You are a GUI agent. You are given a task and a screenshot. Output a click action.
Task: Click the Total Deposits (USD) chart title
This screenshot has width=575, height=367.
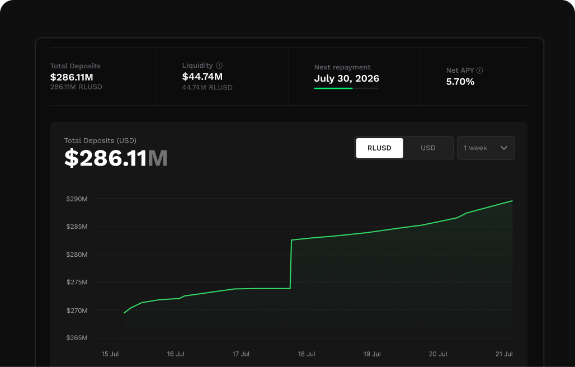click(x=100, y=141)
